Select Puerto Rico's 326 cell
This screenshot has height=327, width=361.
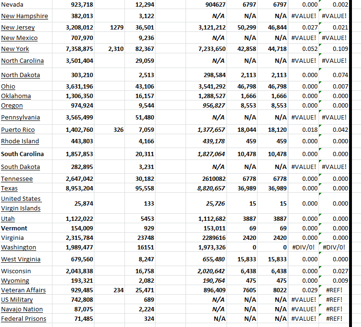[109, 130]
